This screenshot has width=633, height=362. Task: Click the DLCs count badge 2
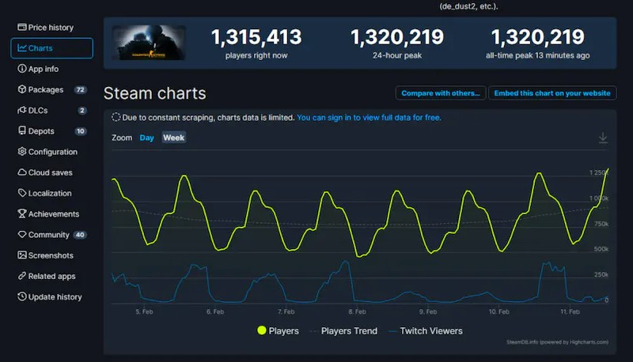point(82,111)
